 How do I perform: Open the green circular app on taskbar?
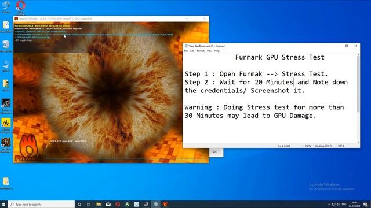coord(127,204)
